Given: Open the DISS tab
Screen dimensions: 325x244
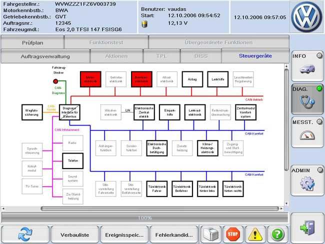Looking at the screenshot, I should (x=201, y=56).
